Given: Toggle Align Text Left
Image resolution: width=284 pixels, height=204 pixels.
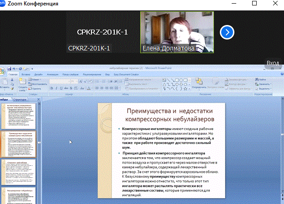Looking at the screenshot, I should (97, 88).
